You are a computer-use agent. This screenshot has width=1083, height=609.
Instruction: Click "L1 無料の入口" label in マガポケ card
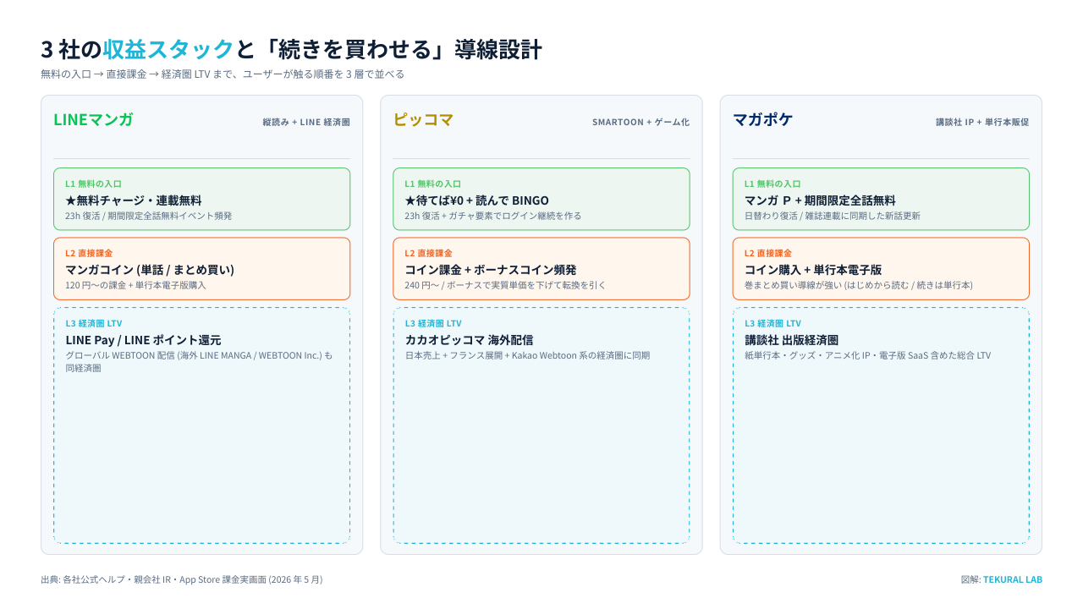tap(772, 184)
